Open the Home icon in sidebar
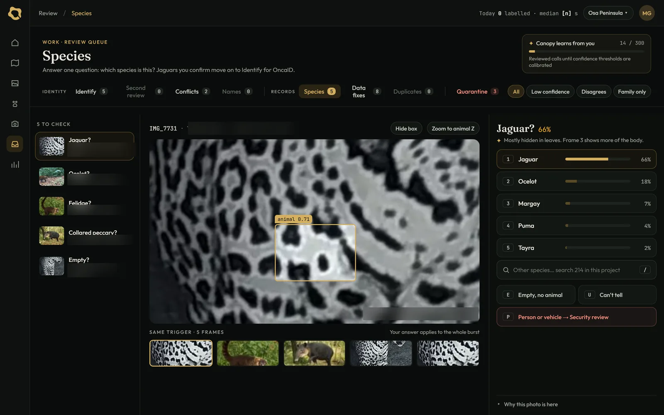Image resolution: width=664 pixels, height=415 pixels. [x=15, y=43]
